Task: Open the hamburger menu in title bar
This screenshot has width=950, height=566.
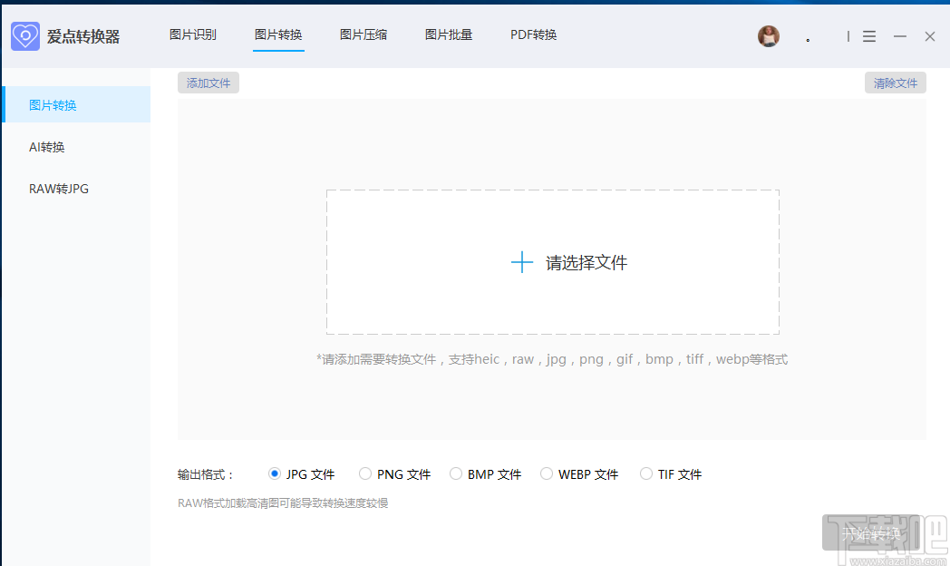Action: [x=868, y=36]
